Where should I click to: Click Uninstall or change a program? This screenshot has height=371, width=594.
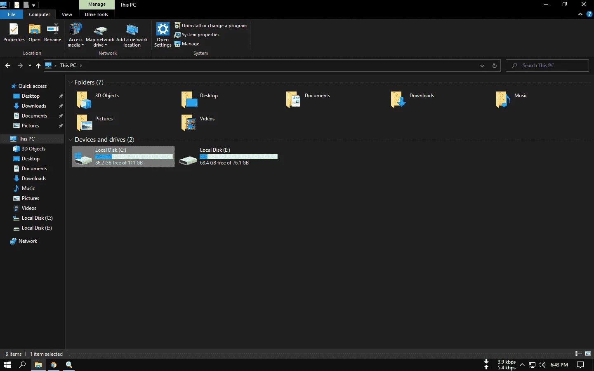tap(210, 26)
